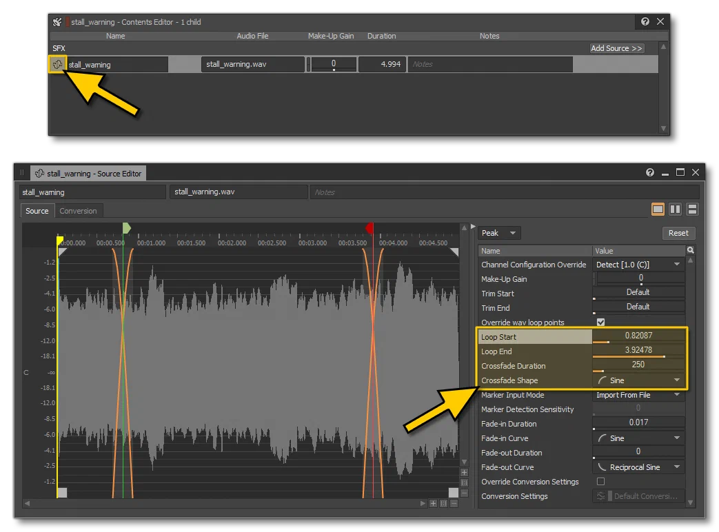Viewport: 719px width, 532px height.
Task: Open help in the Source Editor window
Action: coord(650,172)
